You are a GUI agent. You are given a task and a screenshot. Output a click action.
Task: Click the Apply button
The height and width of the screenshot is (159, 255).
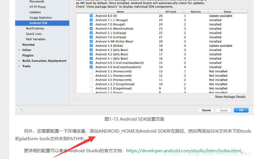(224, 110)
